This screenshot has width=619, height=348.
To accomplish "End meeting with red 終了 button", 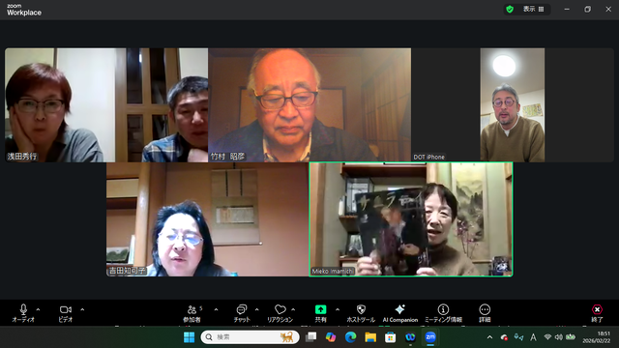I will (597, 313).
